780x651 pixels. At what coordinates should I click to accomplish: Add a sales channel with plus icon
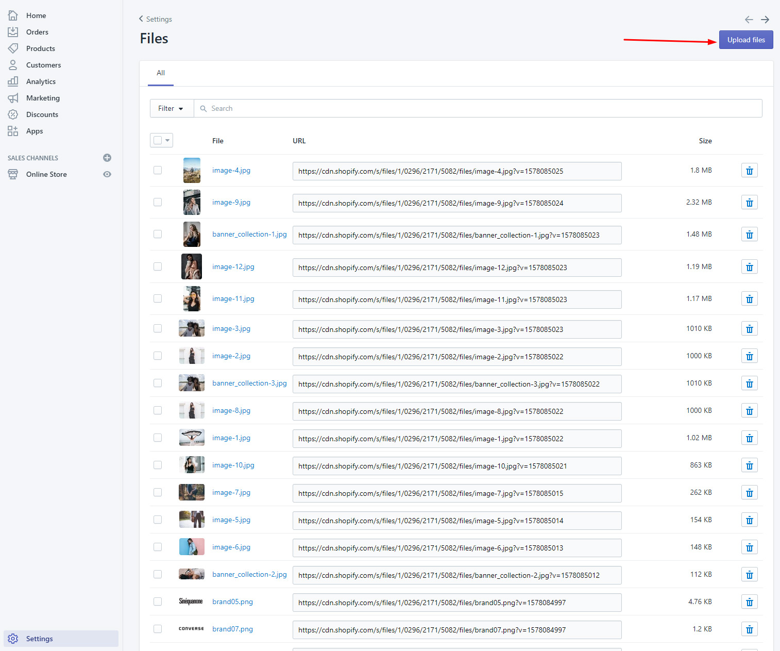(107, 158)
